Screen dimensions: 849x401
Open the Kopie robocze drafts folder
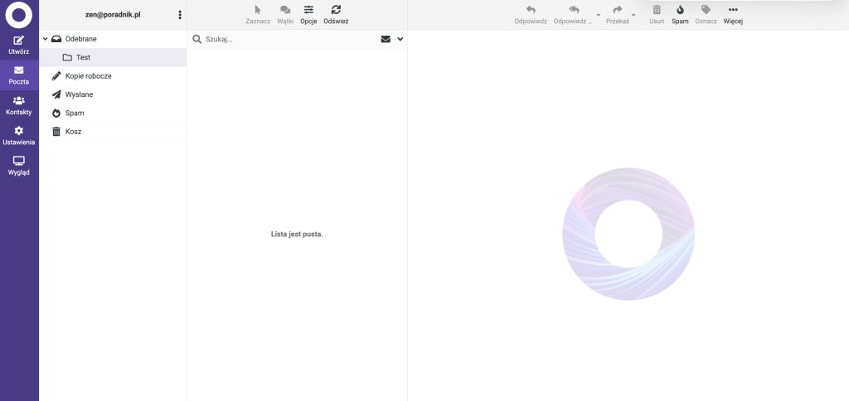click(x=113, y=75)
